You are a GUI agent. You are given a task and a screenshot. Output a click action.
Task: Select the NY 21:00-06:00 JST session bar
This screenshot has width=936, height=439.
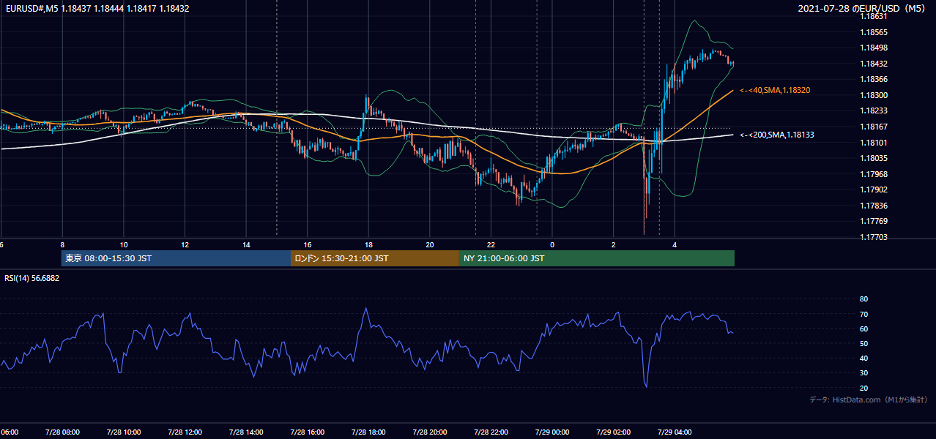coord(597,258)
